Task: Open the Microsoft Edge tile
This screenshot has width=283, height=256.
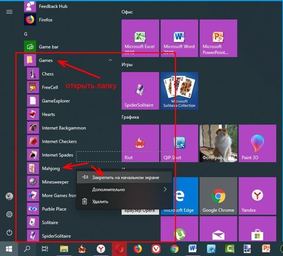Action: pos(185,196)
